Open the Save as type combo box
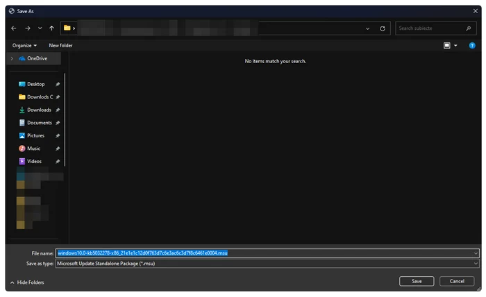Image resolution: width=486 pixels, height=297 pixels. tap(267, 264)
